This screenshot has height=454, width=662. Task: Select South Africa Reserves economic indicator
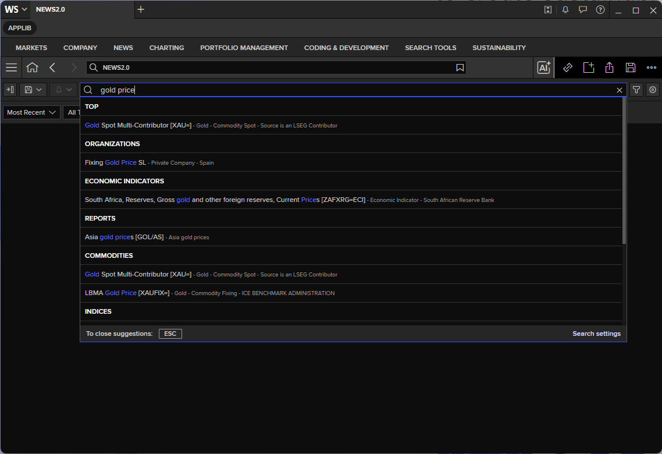[351, 200]
